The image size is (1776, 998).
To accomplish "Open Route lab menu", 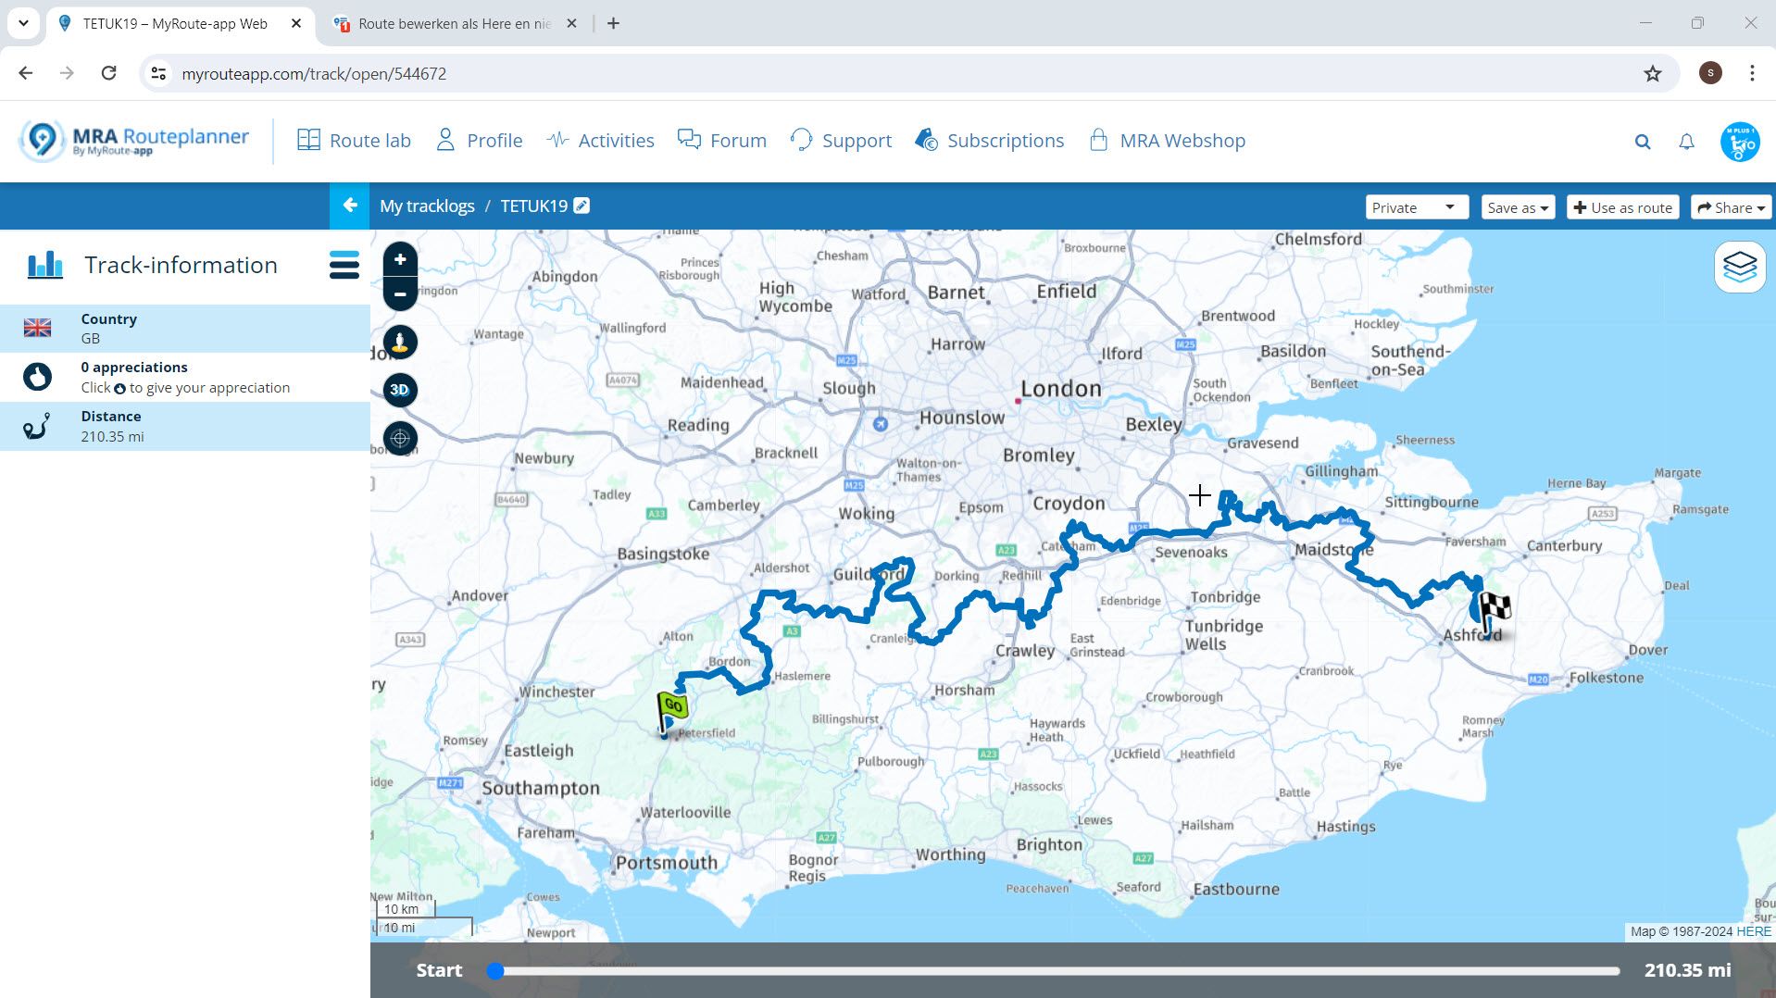I will click(x=354, y=141).
